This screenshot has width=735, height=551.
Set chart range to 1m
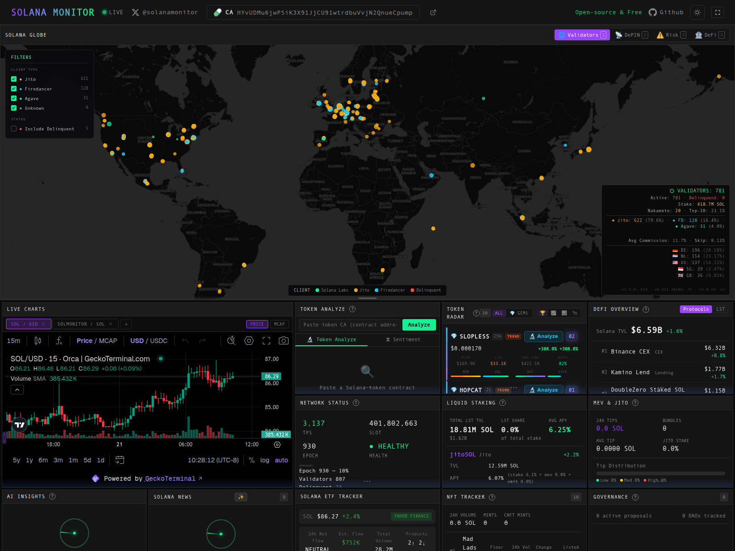coord(73,460)
